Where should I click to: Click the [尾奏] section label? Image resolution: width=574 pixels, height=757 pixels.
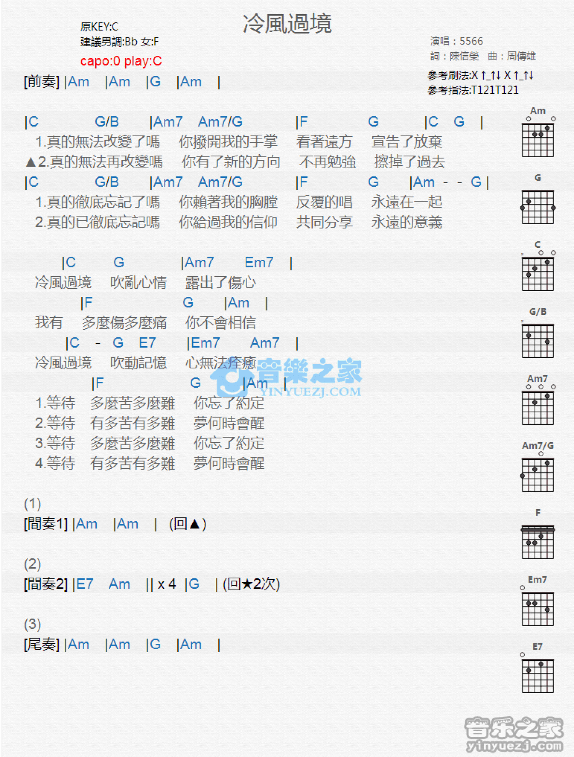42,645
